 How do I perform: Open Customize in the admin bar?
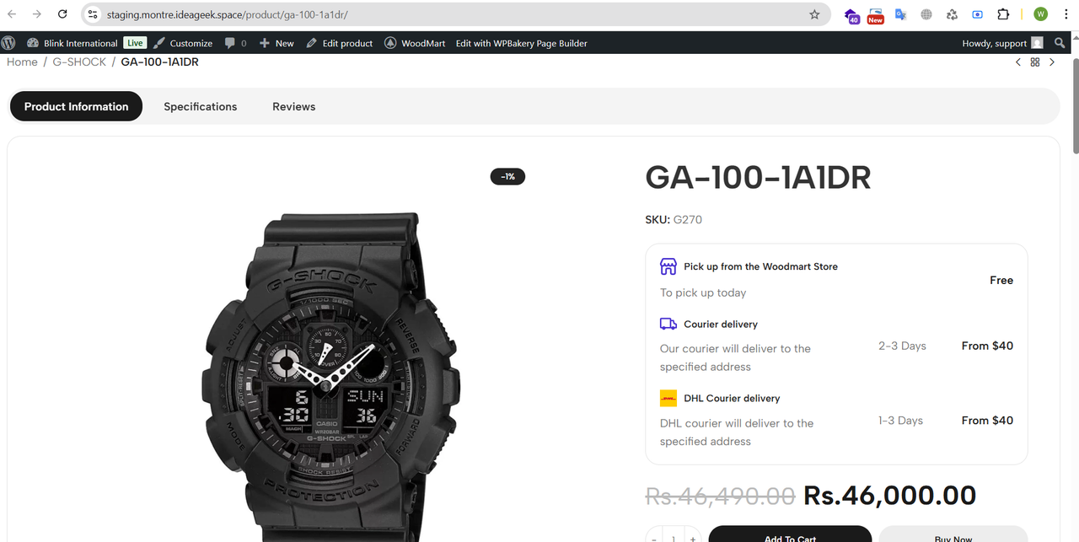(183, 43)
